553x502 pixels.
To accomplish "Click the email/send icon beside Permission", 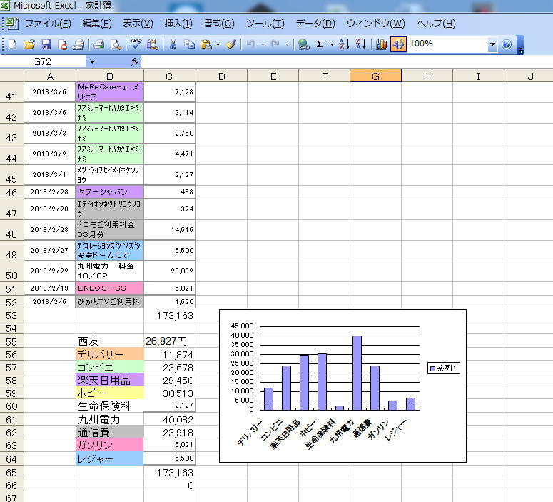I will [x=79, y=44].
